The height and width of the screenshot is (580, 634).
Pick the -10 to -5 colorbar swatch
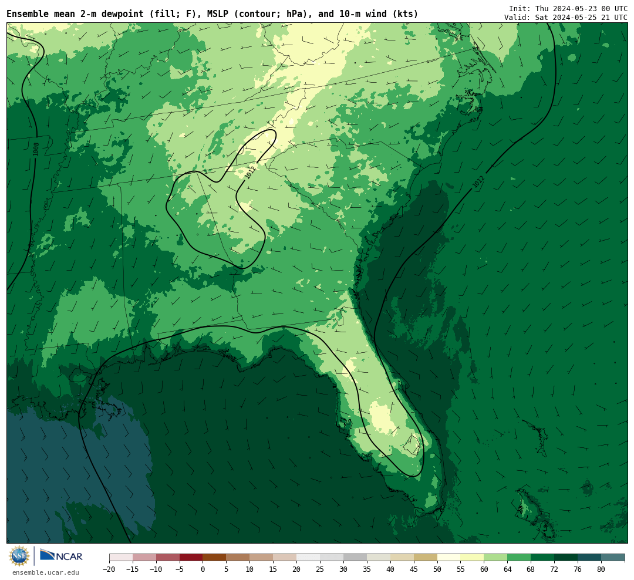coord(168,558)
